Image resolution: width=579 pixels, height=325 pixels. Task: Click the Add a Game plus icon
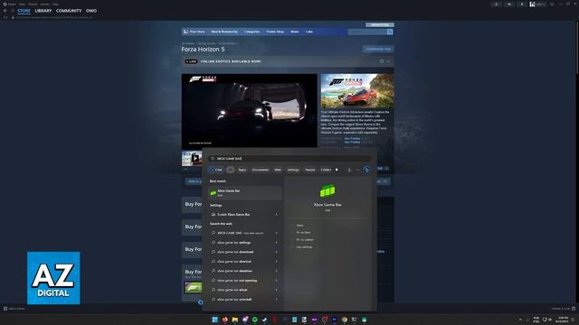click(x=5, y=309)
